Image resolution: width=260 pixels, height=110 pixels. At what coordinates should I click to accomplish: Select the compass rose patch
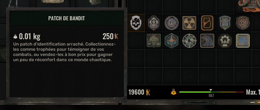(x=189, y=41)
